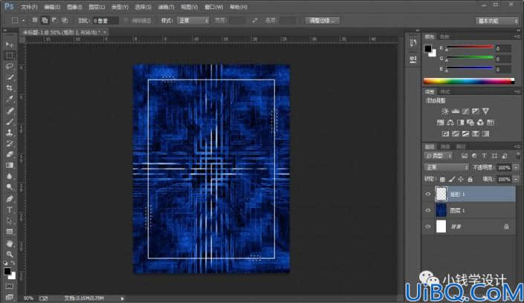Select the Zoom tool in toolbox
Screen dimensions: 524x303
[10, 254]
